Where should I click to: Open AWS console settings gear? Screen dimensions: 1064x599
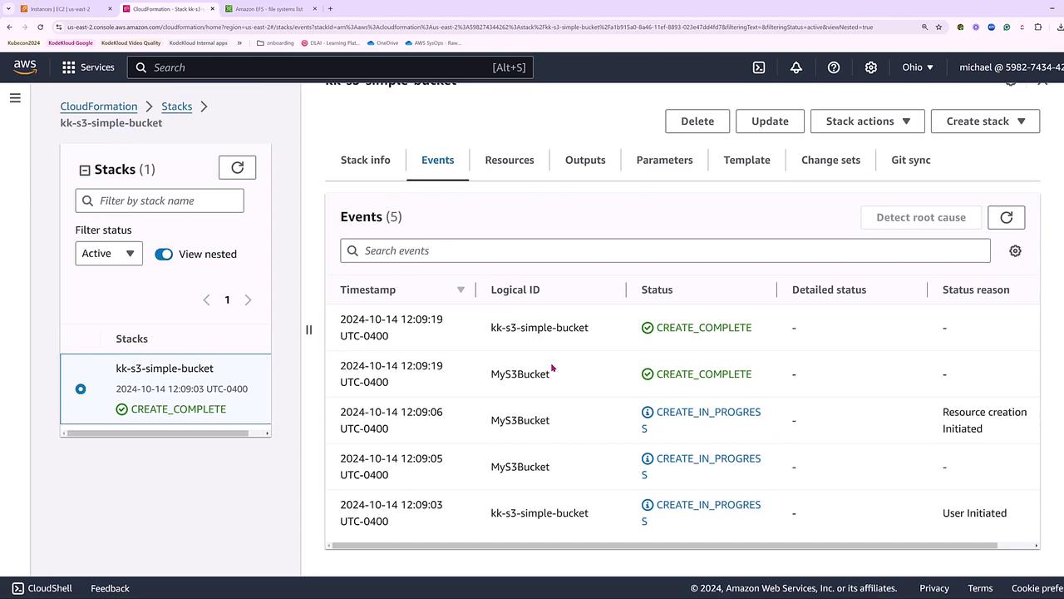pyautogui.click(x=871, y=67)
